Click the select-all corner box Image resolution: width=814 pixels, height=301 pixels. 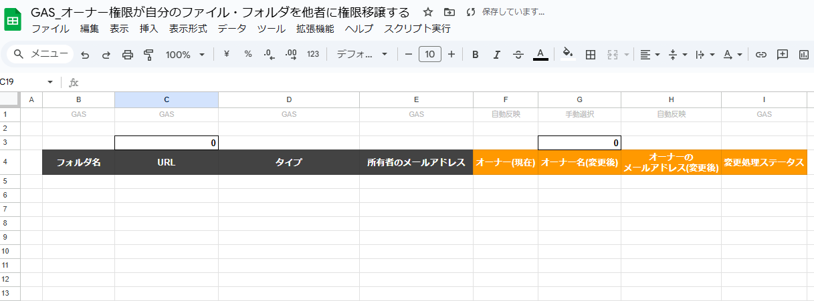10,99
